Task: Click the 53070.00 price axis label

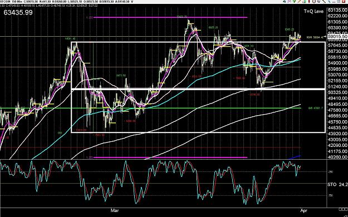Action: (x=337, y=75)
